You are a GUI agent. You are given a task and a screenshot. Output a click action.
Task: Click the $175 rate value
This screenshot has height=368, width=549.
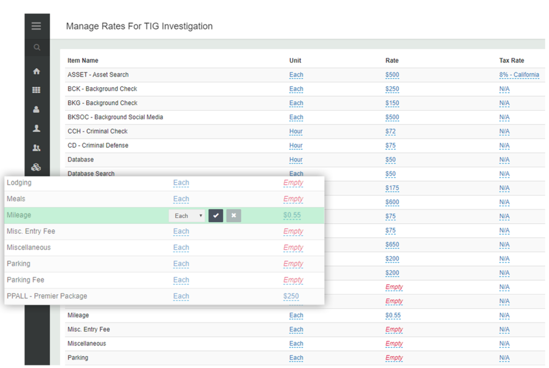coord(392,188)
